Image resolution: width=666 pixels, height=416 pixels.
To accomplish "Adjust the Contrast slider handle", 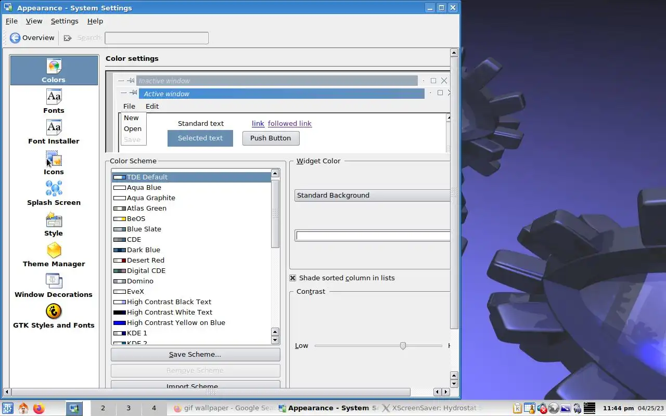I will pos(403,346).
